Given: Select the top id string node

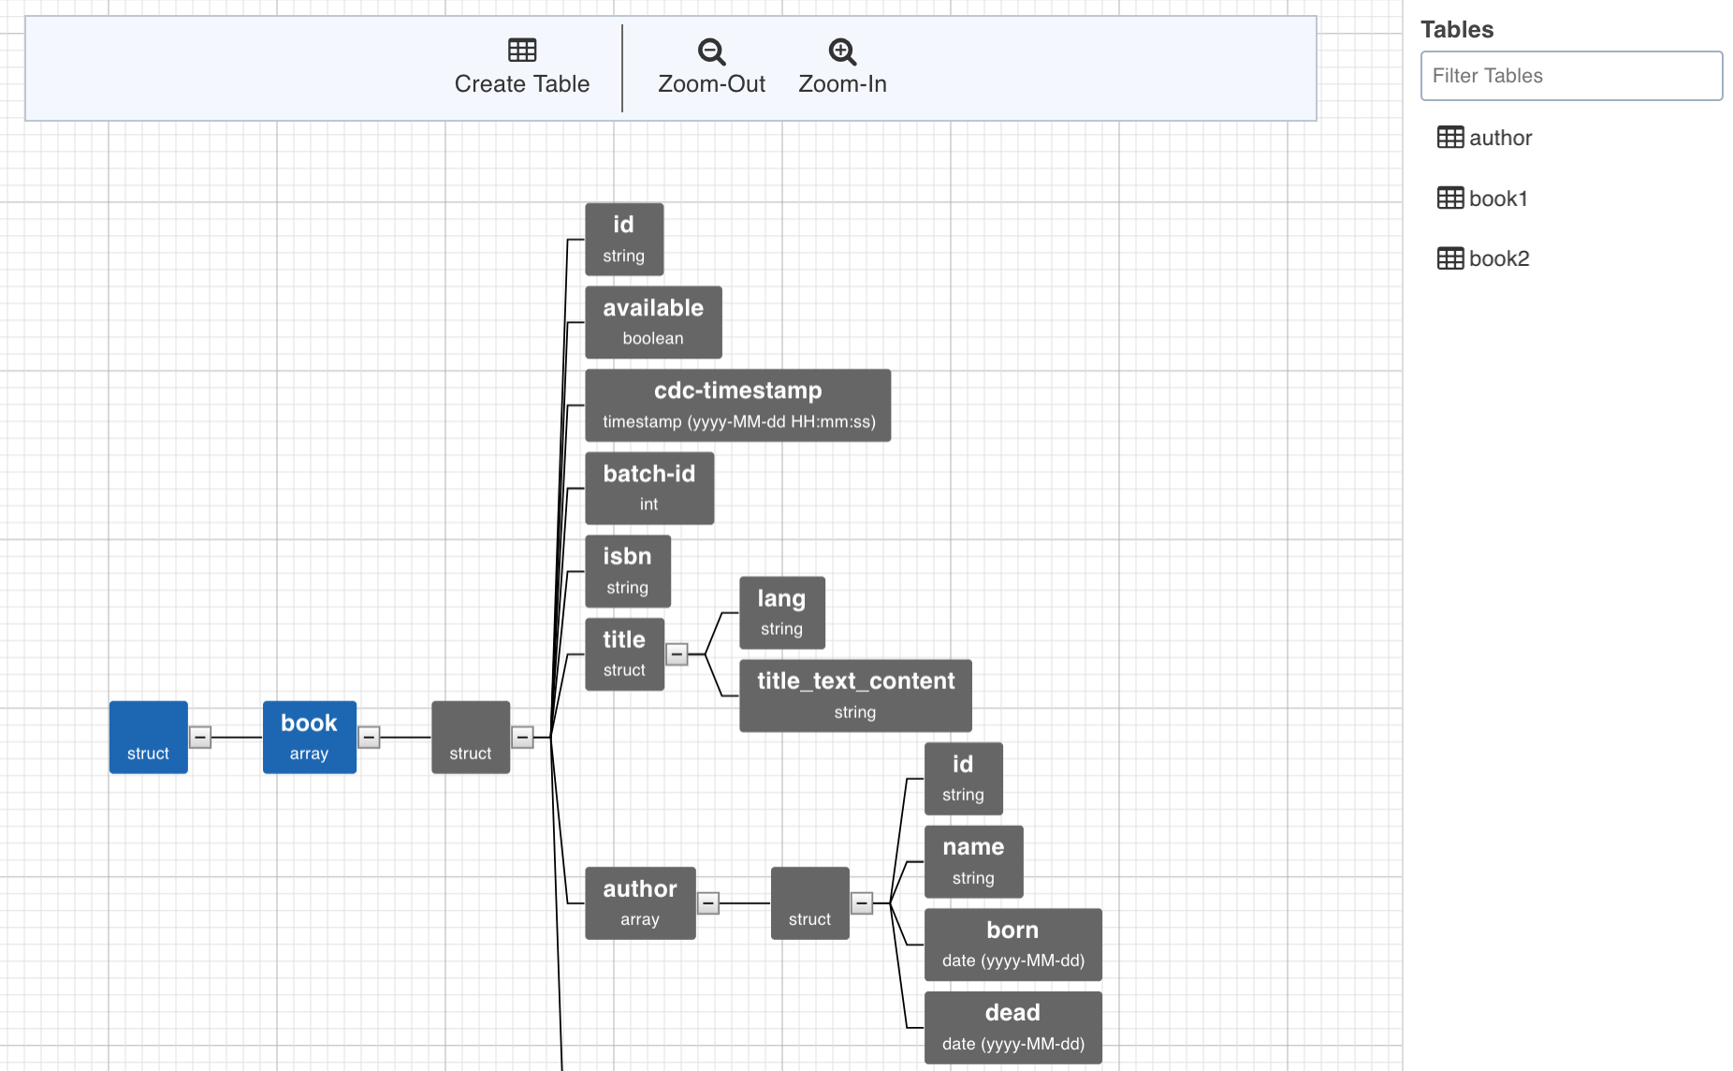Looking at the screenshot, I should 624,240.
